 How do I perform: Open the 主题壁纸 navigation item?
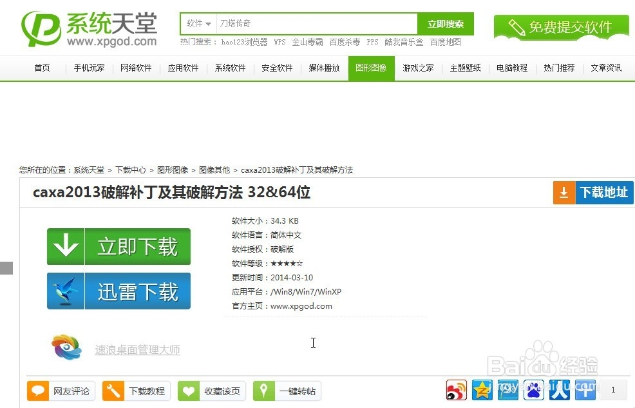[x=466, y=68]
